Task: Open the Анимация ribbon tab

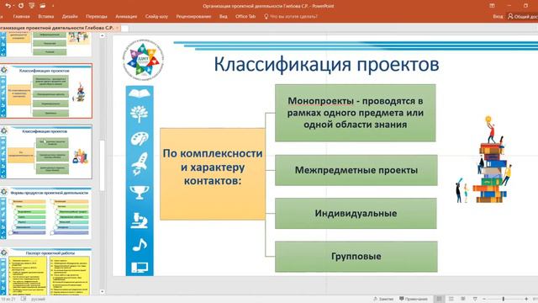Action: pos(126,16)
